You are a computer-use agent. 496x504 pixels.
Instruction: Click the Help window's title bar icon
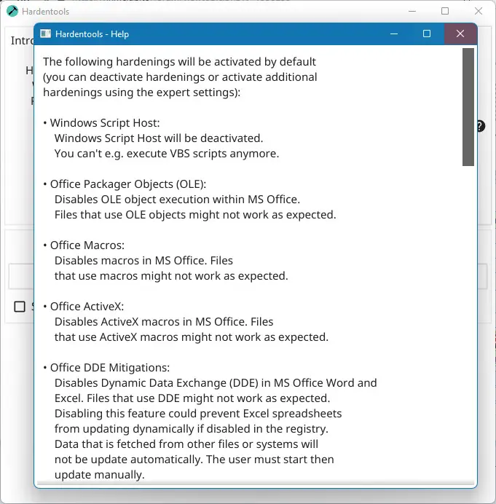coord(46,34)
